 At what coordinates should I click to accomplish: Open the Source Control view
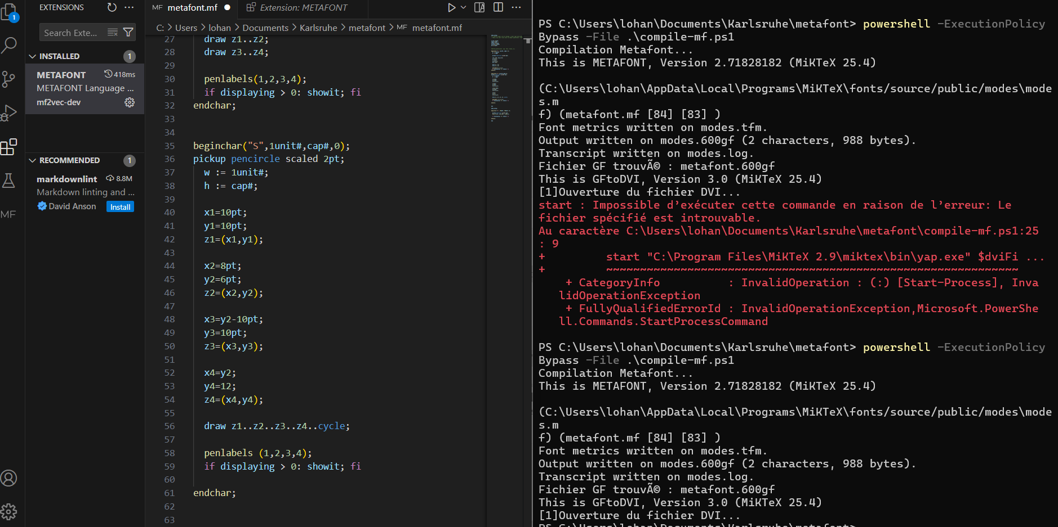[10, 79]
